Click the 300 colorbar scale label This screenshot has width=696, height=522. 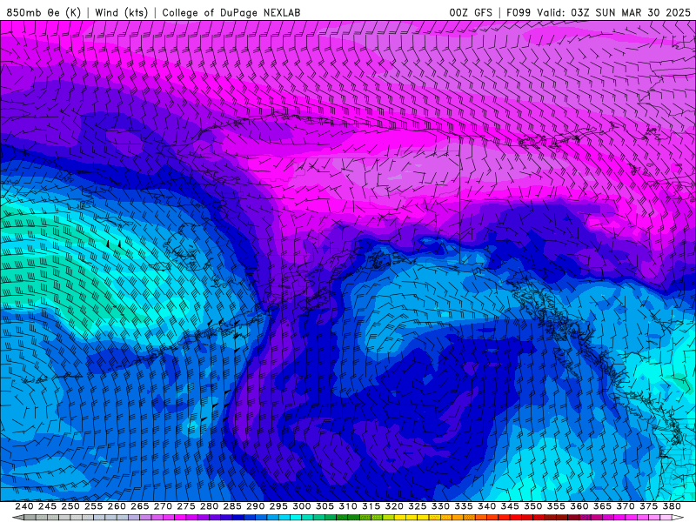pyautogui.click(x=301, y=506)
